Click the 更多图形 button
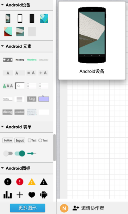The image size is (128, 214). (x=28, y=208)
